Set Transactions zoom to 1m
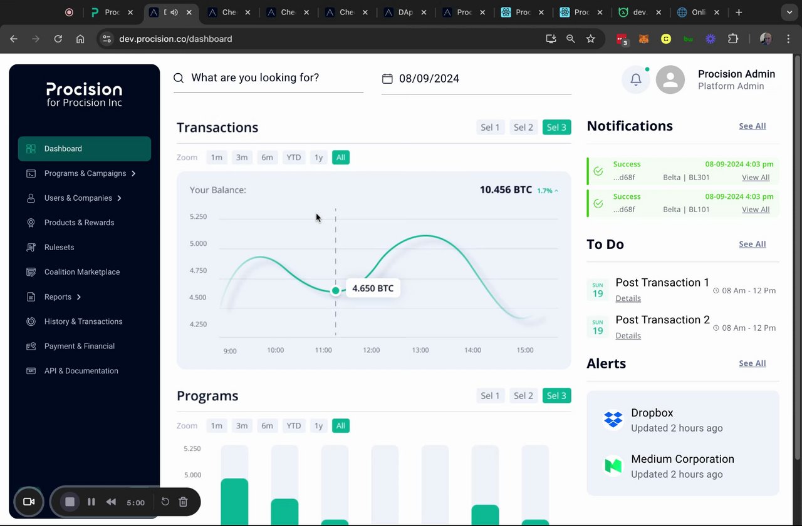The height and width of the screenshot is (526, 802). click(217, 158)
